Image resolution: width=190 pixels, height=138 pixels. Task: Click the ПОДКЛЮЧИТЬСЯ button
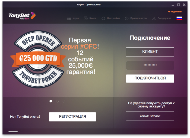150,78
